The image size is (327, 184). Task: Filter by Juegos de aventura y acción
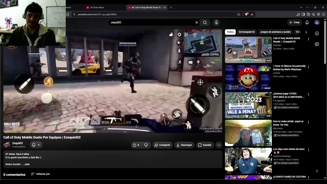pos(275,32)
